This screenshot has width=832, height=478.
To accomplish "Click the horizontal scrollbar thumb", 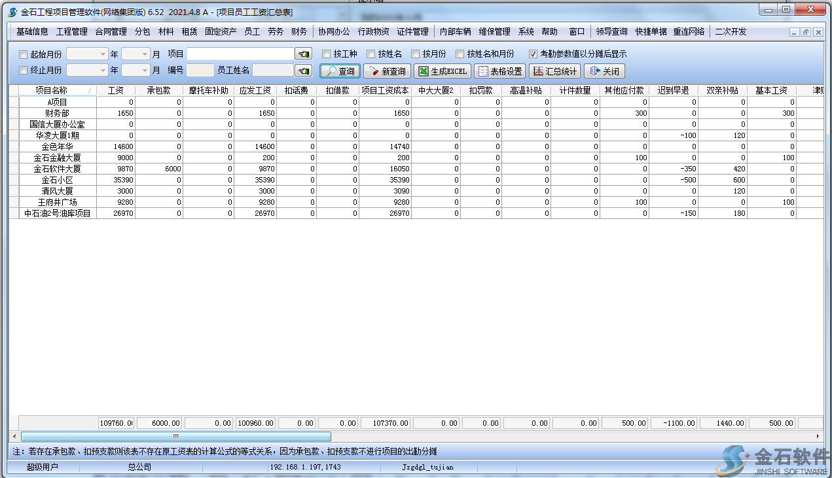I will tap(175, 436).
